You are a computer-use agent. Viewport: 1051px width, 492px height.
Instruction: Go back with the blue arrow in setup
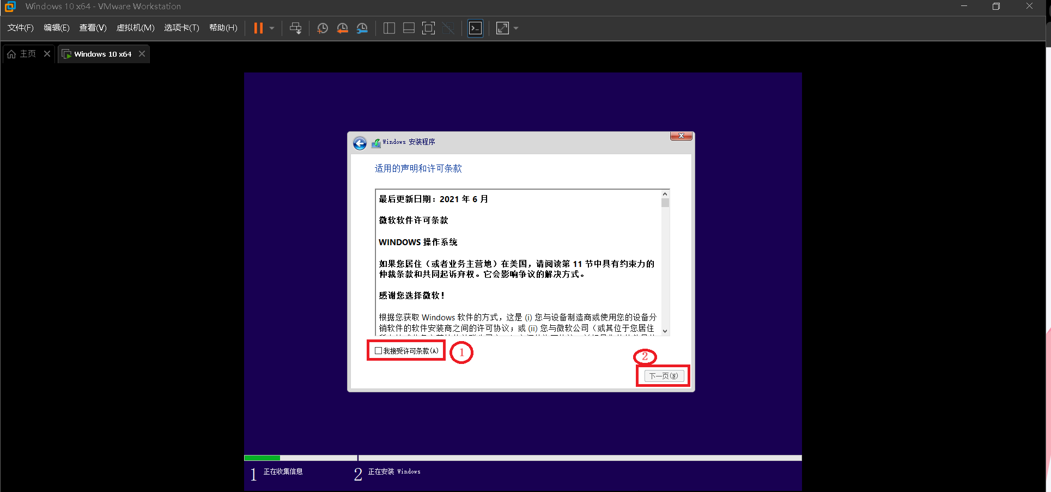[x=360, y=143]
